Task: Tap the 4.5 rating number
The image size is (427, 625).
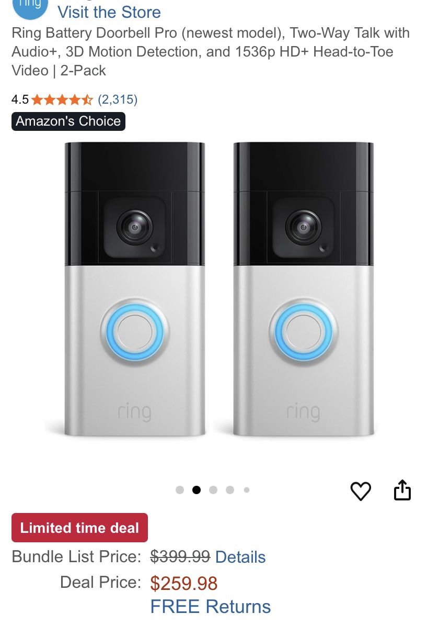Action: (x=20, y=99)
